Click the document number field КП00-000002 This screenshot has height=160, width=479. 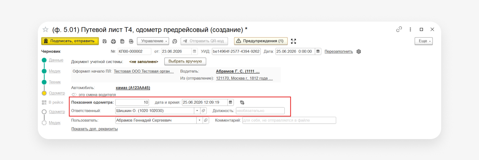[x=134, y=52]
